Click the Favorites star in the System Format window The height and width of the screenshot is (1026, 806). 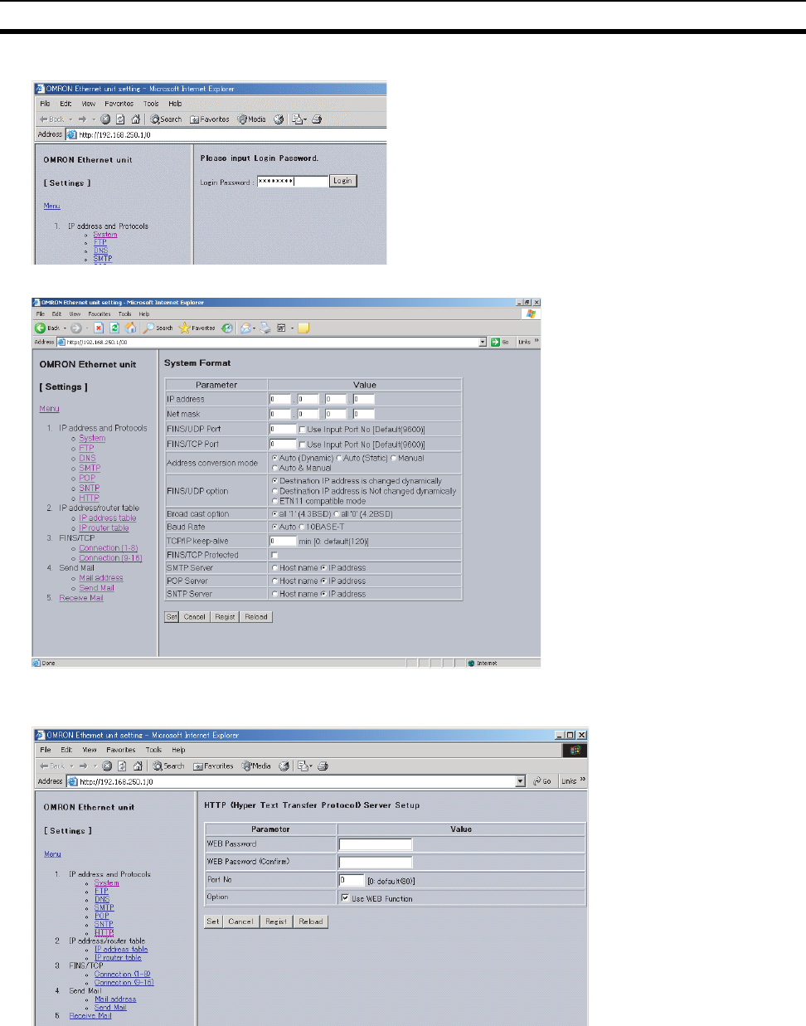(185, 328)
